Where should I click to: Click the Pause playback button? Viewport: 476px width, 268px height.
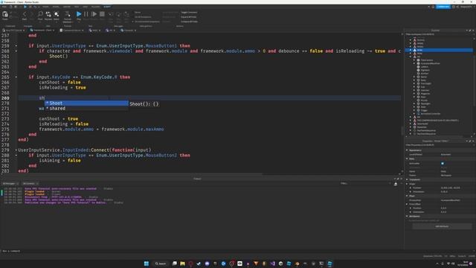[x=86, y=14]
